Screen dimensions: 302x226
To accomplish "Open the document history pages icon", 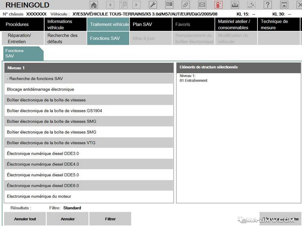I will [123, 5].
